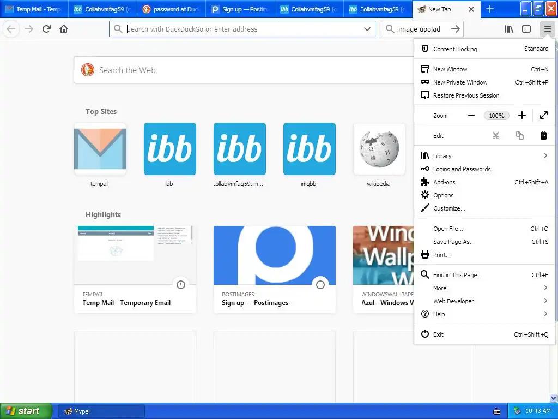
Task: Click the back navigation arrow
Action: 11,29
